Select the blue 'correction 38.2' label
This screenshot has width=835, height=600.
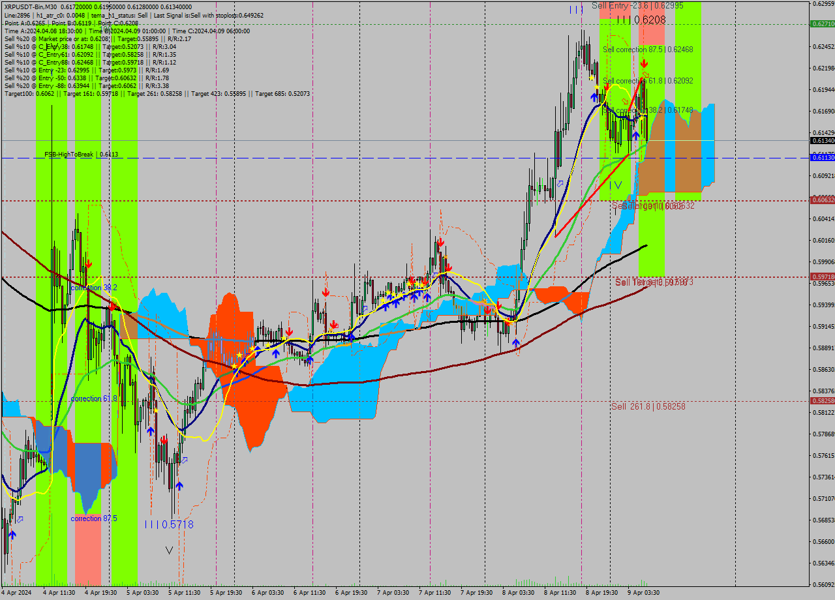point(94,288)
